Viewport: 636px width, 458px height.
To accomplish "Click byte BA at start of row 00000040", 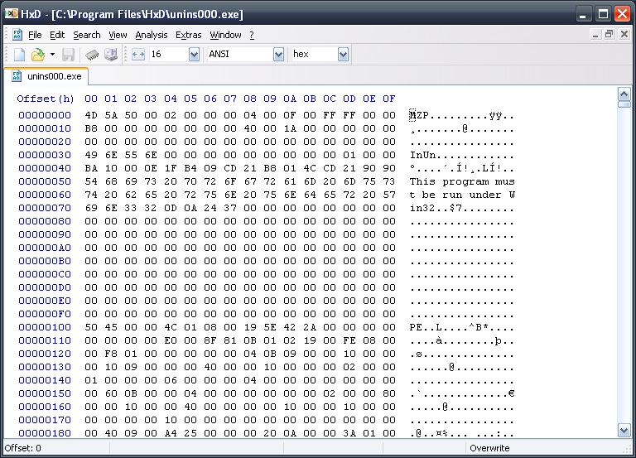I will pos(91,168).
